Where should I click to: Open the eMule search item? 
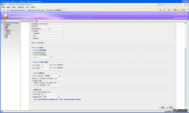coord(6,35)
